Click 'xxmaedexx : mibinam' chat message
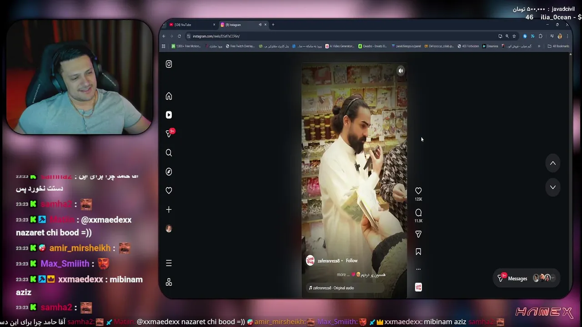582x327 pixels. tap(79, 286)
